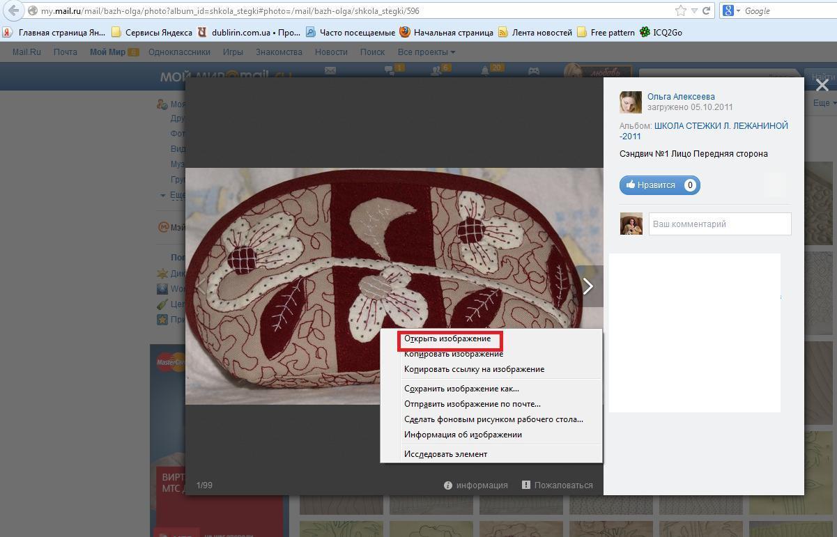Click the загружено 05.10.2011 upload date
This screenshot has height=537, width=837.
point(690,107)
